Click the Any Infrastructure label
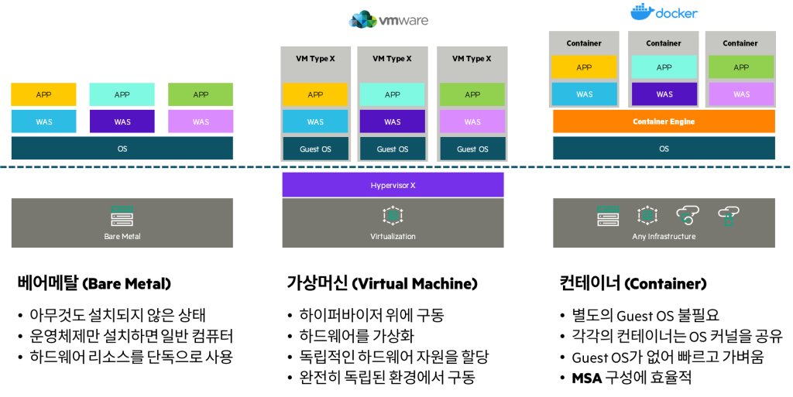Screen dimensions: 793x397 664,236
